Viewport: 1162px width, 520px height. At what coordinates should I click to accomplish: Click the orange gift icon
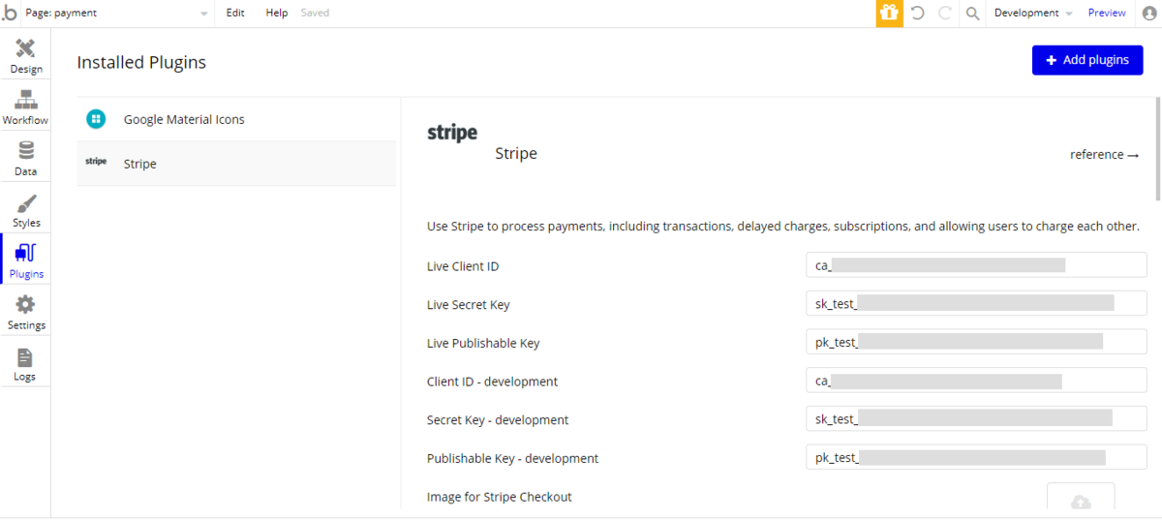889,13
